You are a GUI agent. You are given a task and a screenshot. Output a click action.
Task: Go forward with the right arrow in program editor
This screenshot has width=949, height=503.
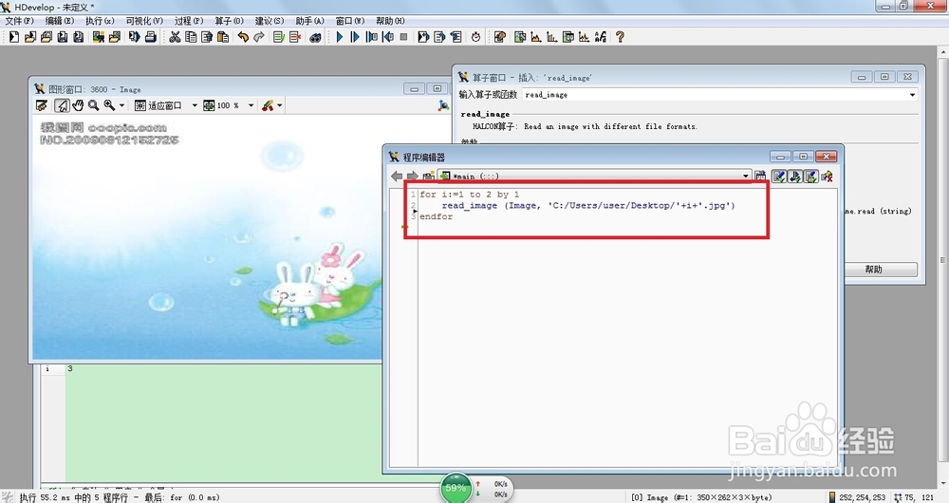pos(412,177)
